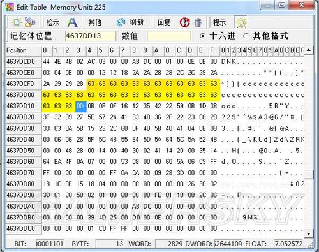Click the BYTE status value 13
This screenshot has width=319, height=252.
[x=110, y=244]
